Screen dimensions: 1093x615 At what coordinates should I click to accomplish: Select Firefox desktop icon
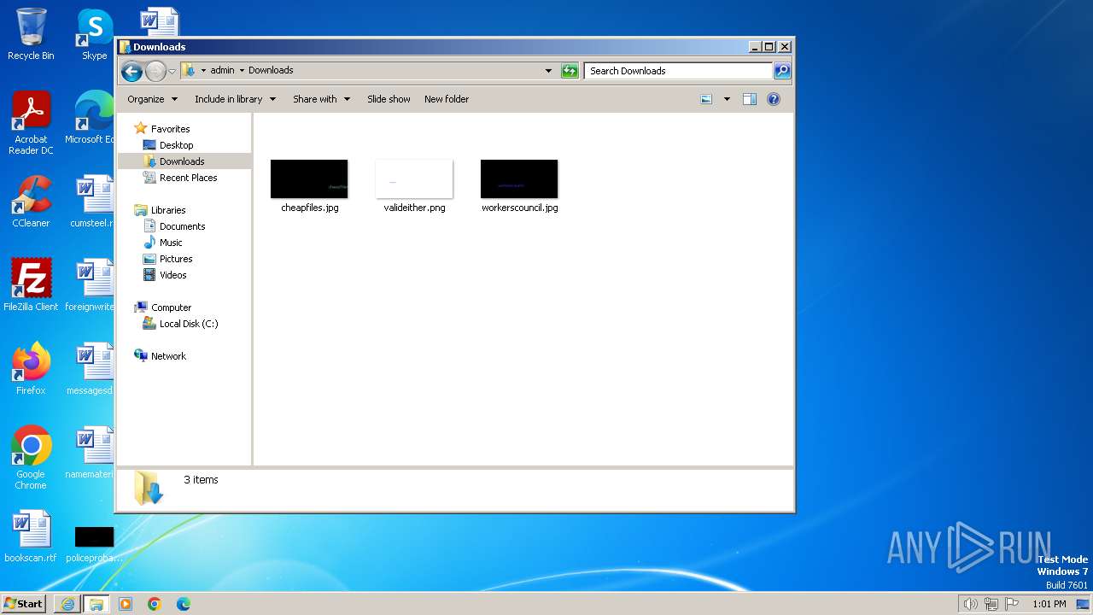click(31, 369)
